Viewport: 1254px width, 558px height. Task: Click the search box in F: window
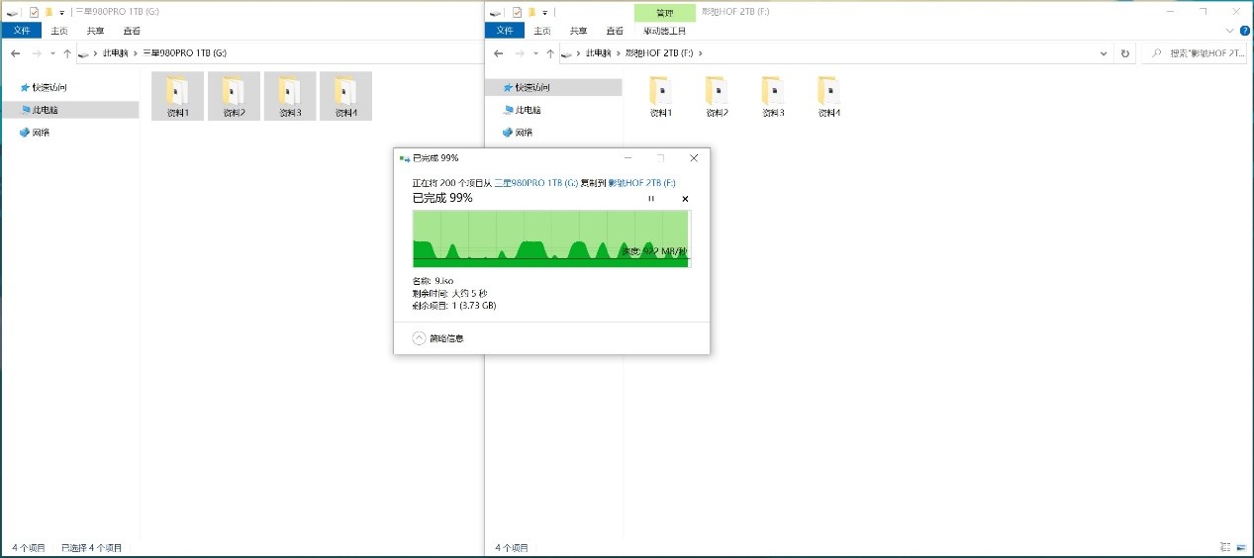point(1194,53)
